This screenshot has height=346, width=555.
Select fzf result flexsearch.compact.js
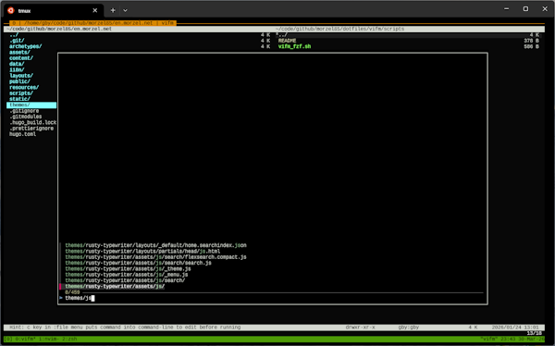pyautogui.click(x=155, y=257)
